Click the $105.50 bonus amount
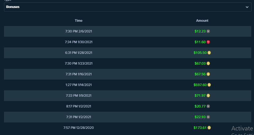Viewport: 254px width, 135px height. (200, 53)
